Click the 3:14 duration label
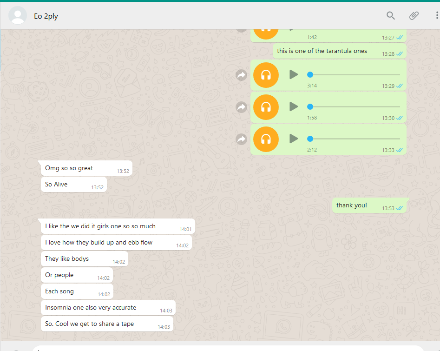 312,86
